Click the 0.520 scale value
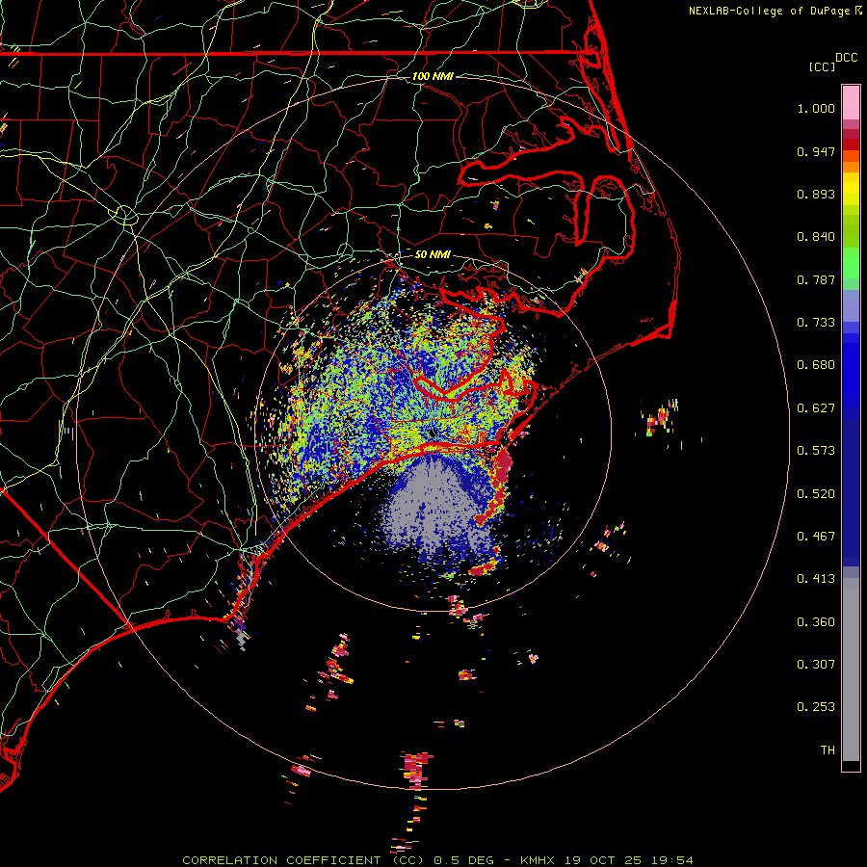Viewport: 867px width, 867px height. (816, 494)
